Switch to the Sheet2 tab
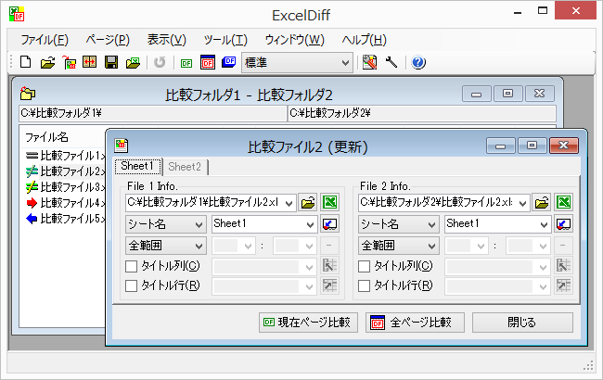 coord(185,167)
